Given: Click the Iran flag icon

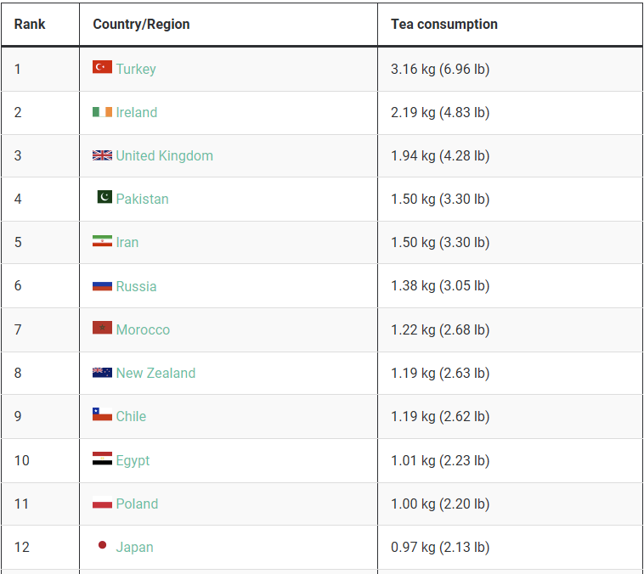Looking at the screenshot, I should [102, 241].
